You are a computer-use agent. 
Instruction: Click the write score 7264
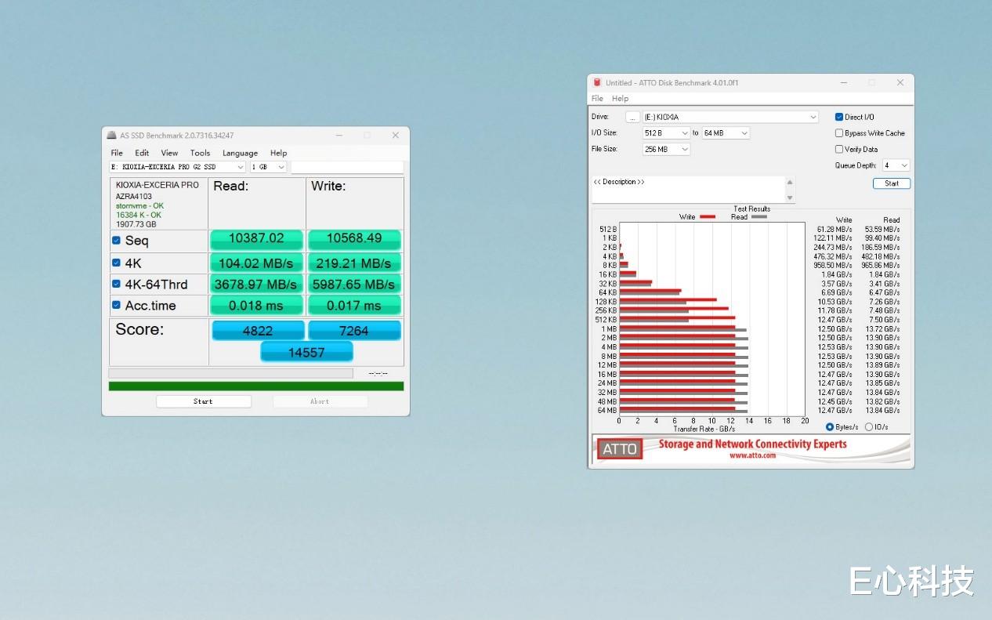[x=354, y=331]
